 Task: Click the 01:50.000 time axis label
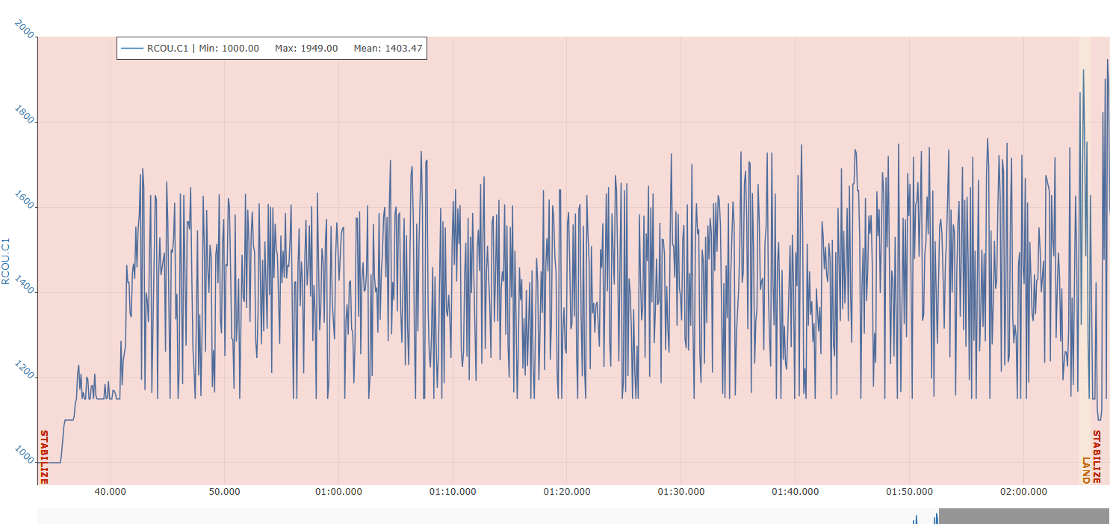click(909, 492)
